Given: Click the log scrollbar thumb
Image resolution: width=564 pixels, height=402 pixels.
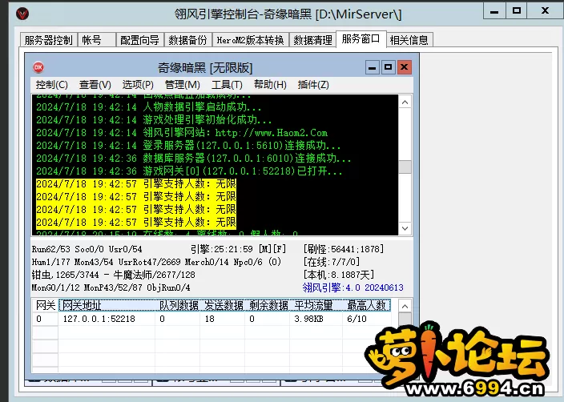Looking at the screenshot, I should (x=405, y=167).
